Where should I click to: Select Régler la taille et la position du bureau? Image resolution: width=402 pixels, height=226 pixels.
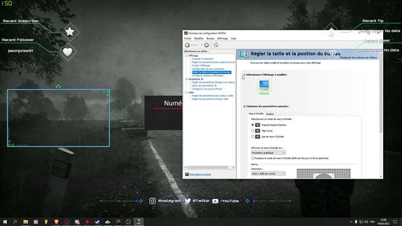[212, 72]
